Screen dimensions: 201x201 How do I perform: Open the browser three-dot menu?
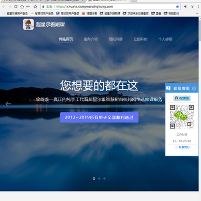pyautogui.click(x=199, y=7)
